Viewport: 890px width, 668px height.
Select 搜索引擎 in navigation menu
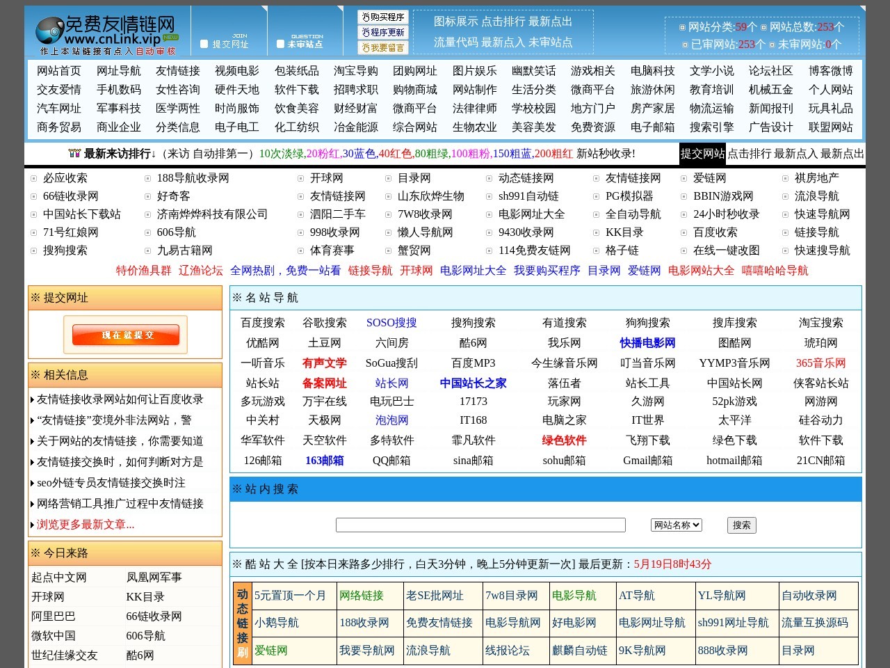712,127
